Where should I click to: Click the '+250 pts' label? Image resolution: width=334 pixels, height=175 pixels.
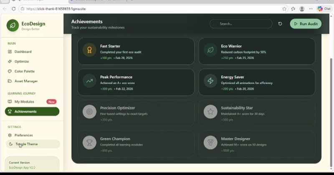227,58
